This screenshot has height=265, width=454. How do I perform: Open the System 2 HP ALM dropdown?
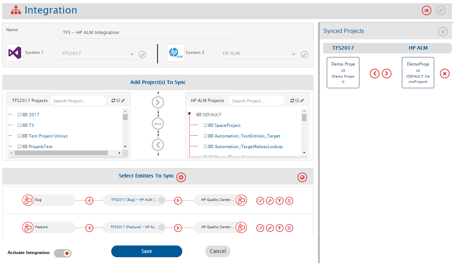(x=293, y=55)
